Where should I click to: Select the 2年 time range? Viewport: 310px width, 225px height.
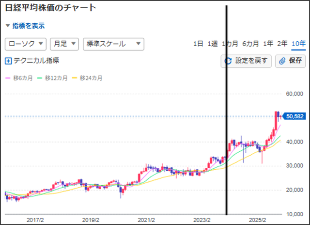(282, 44)
